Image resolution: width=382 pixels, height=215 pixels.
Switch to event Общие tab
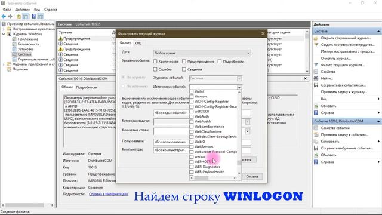point(67,87)
